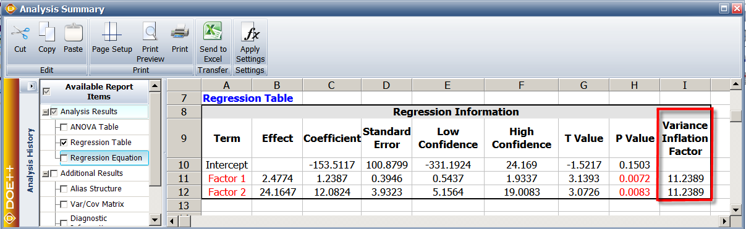Open Page Setup

click(x=112, y=33)
